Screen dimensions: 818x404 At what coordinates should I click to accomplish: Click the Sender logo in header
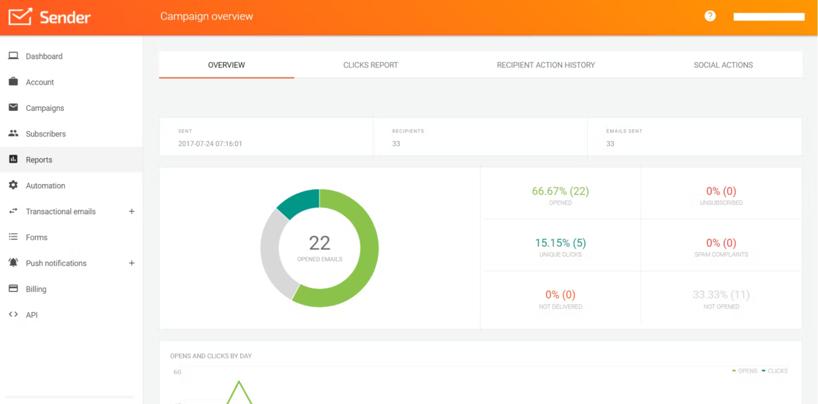coord(49,17)
